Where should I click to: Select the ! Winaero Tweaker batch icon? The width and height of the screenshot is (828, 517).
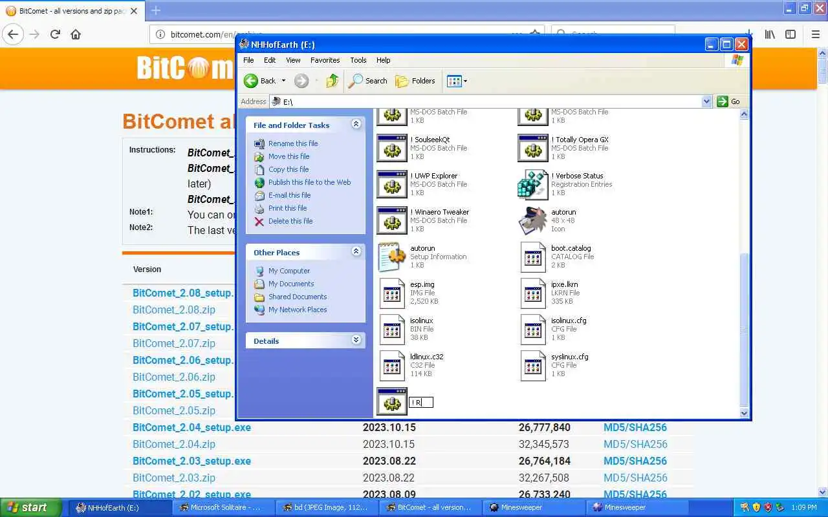(391, 221)
